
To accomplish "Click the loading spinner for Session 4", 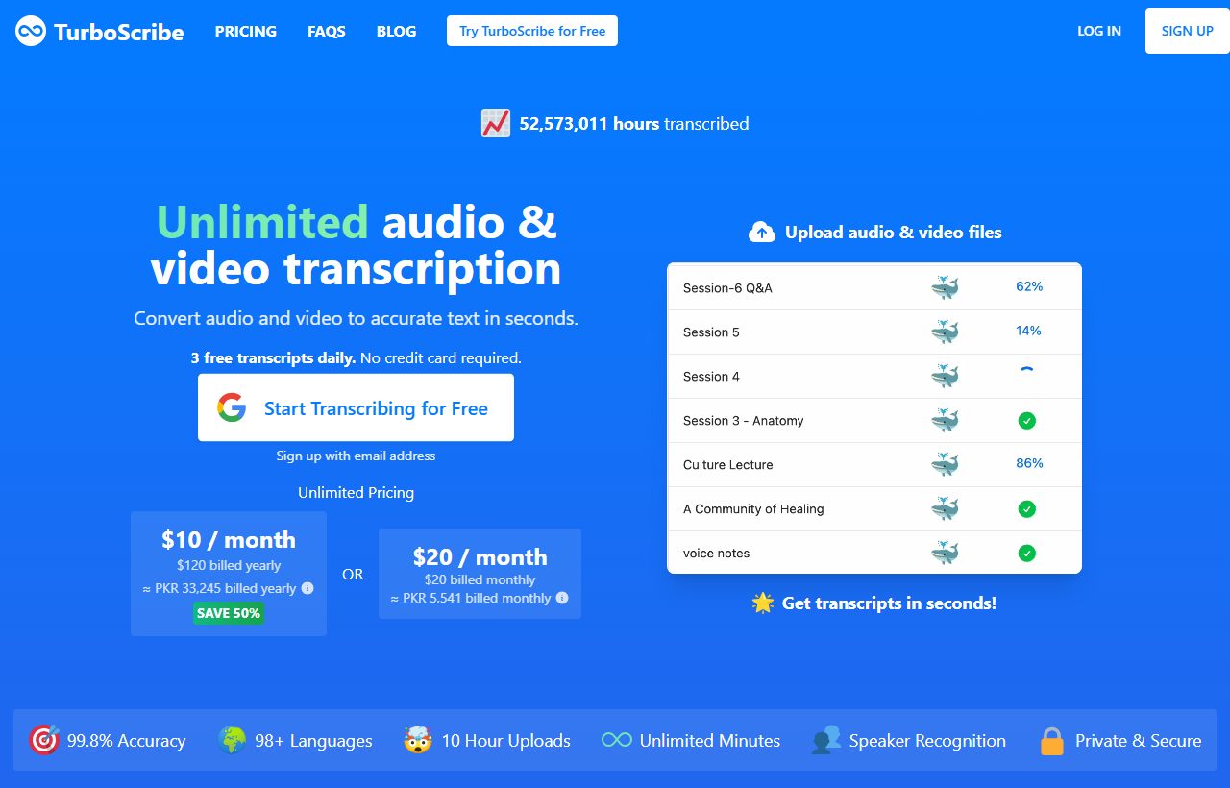I will (x=1026, y=370).
